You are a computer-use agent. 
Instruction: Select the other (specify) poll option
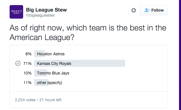click(x=49, y=83)
